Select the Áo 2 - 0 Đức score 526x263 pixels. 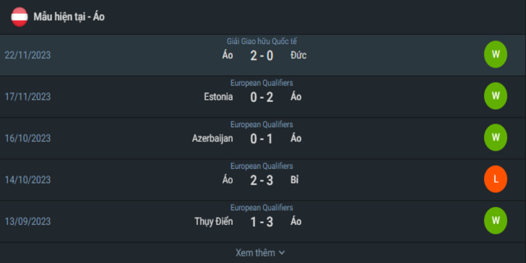click(x=262, y=56)
